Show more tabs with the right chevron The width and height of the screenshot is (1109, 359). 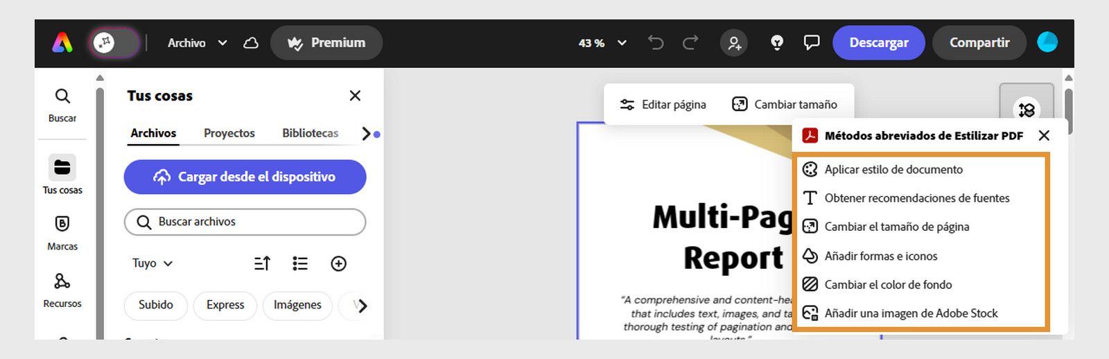367,134
